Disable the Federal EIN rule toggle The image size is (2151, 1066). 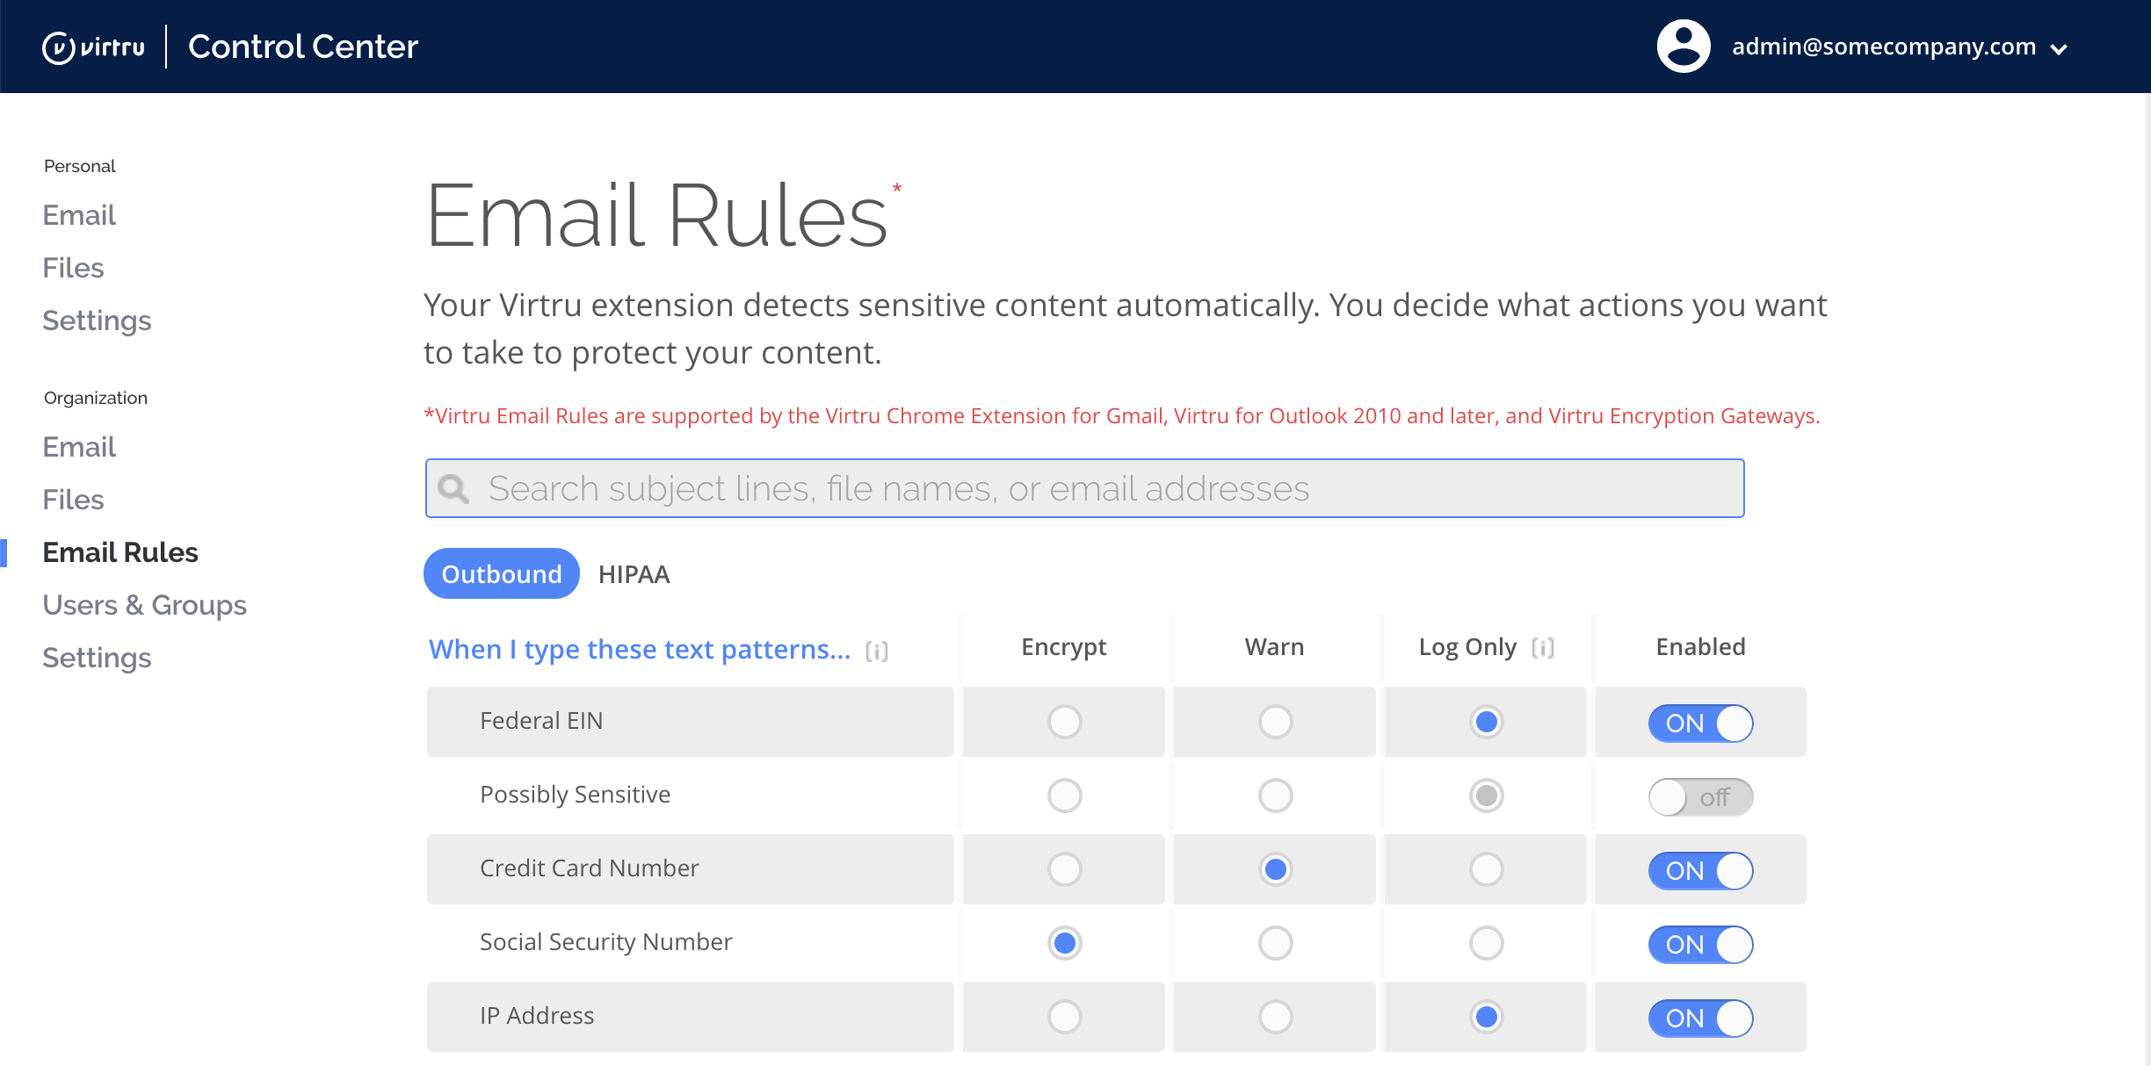[x=1700, y=724]
